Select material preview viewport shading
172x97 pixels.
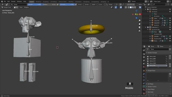click(133, 7)
